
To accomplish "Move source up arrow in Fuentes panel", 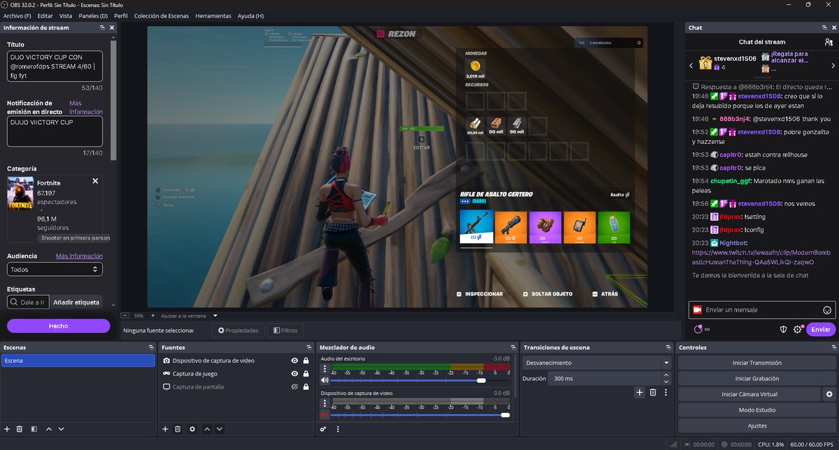I will pos(208,428).
